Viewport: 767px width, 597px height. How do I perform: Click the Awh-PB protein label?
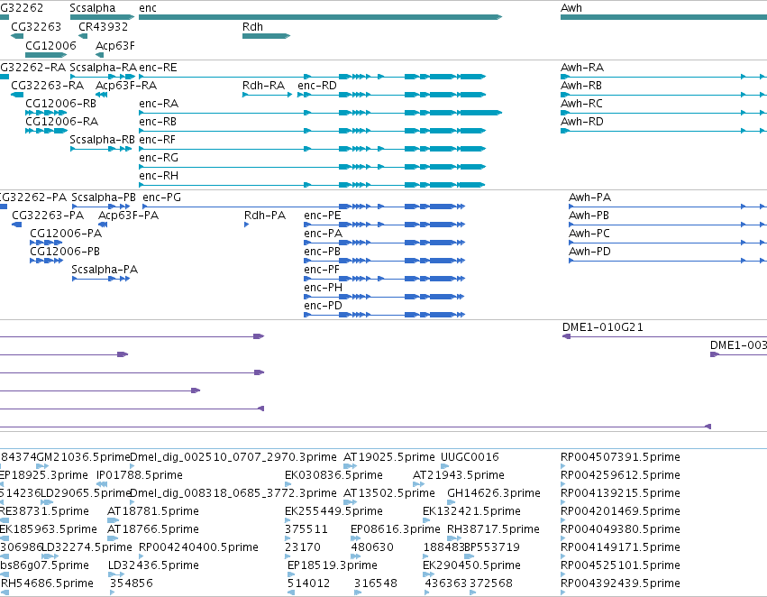click(589, 216)
